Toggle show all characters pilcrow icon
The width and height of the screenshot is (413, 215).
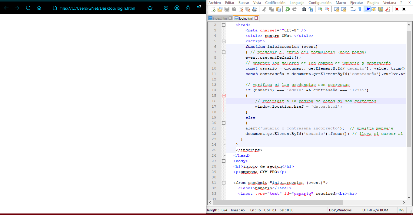pyautogui.click(x=360, y=9)
